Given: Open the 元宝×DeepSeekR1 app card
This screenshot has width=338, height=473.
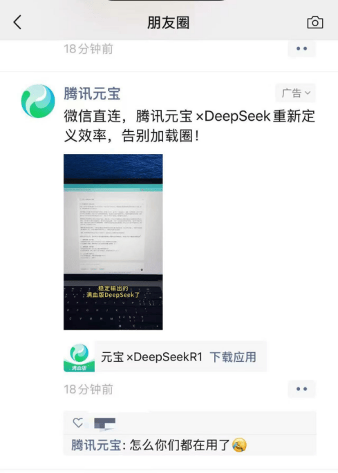Looking at the screenshot, I should (x=165, y=357).
